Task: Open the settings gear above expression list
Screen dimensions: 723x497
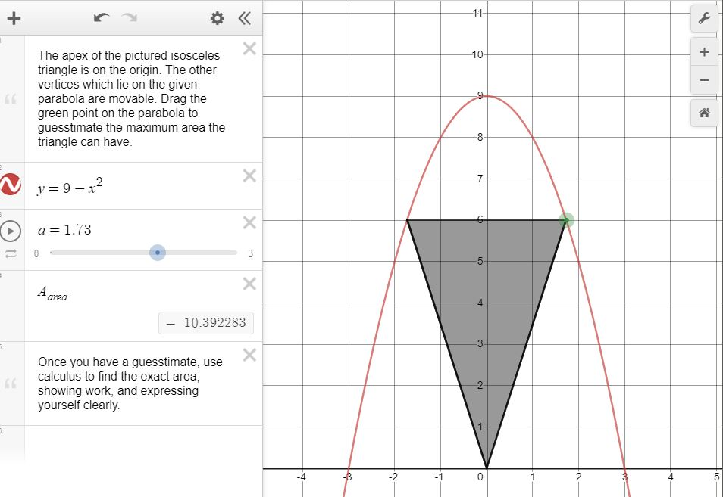Action: tap(217, 18)
